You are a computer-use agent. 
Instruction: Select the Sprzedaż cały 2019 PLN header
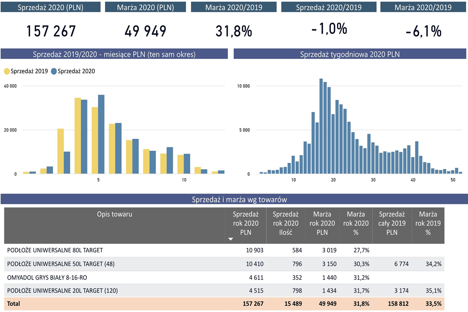coord(392,223)
